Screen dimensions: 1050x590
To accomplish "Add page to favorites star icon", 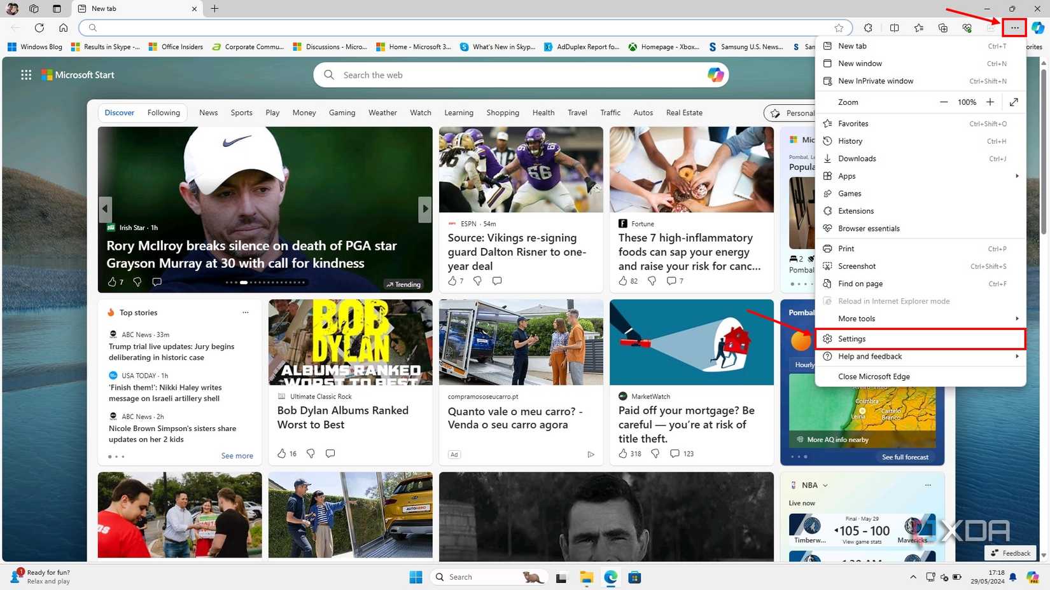I will point(839,27).
